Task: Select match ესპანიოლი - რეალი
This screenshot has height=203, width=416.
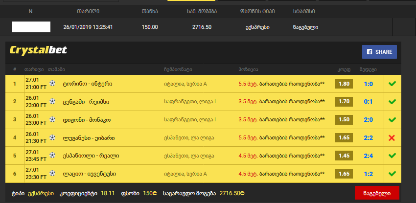Action: coord(91,156)
